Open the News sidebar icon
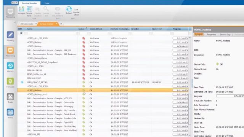244x137 pixels. point(10,112)
